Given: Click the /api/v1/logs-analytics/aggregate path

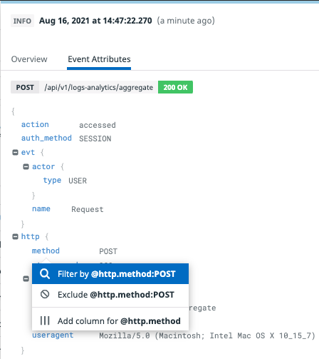Looking at the screenshot, I should coord(99,87).
